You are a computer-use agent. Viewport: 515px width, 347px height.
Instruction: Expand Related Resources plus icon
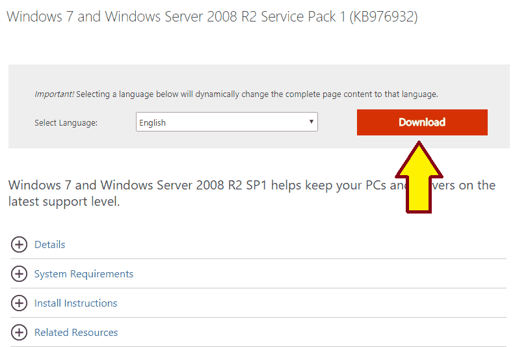coord(19,332)
